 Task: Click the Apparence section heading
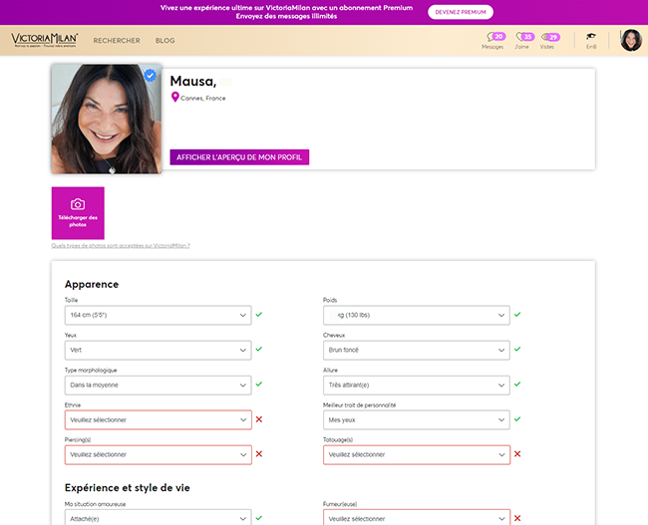[92, 285]
